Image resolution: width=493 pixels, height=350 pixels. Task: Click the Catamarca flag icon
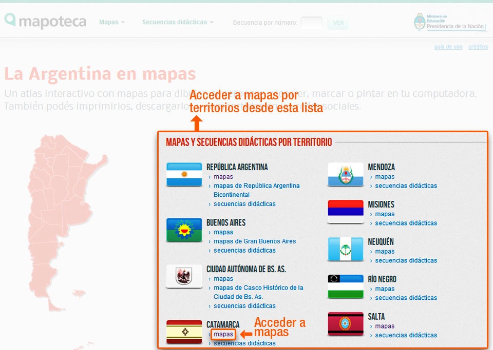coord(183,331)
